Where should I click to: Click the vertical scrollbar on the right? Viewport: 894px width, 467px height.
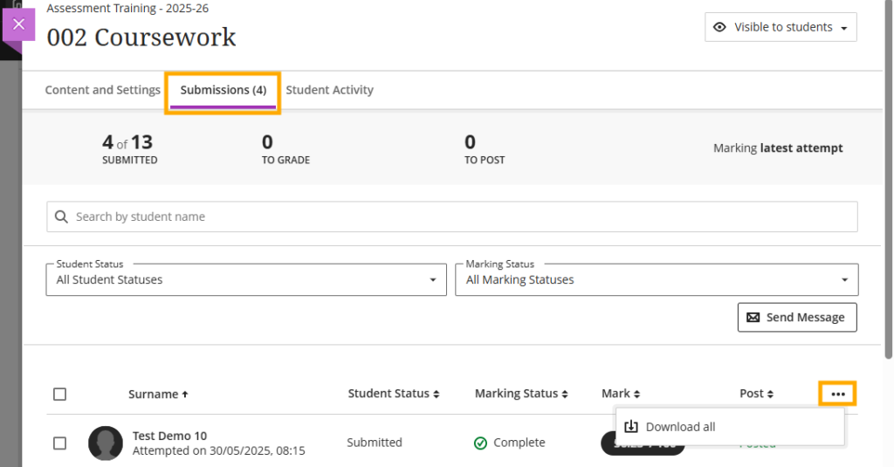[x=888, y=180]
